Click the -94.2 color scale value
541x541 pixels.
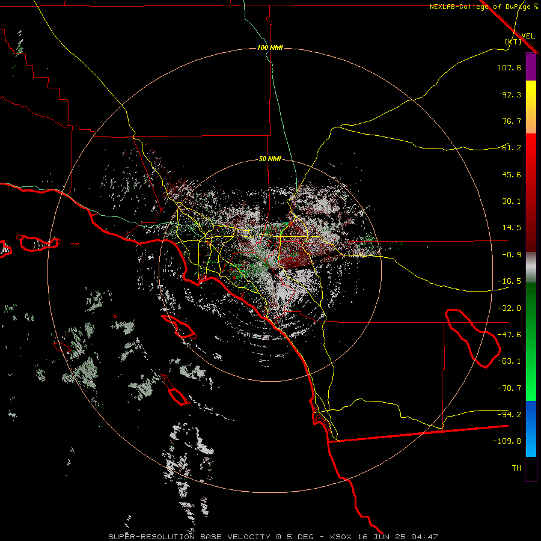click(x=509, y=415)
